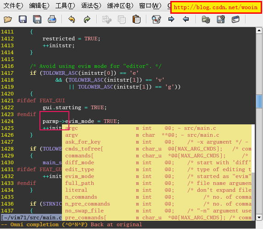The height and width of the screenshot is (229, 263).
Task: Undo last change toolbar arrow
Action: click(x=72, y=19)
